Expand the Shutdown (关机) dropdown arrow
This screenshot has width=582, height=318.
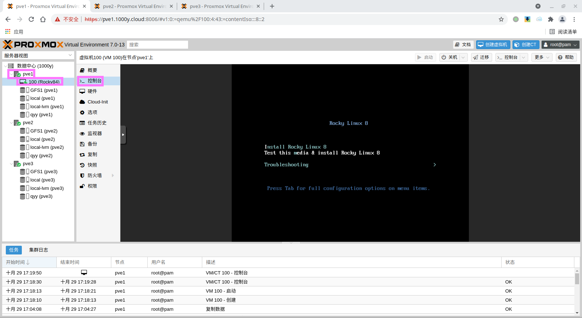point(463,57)
